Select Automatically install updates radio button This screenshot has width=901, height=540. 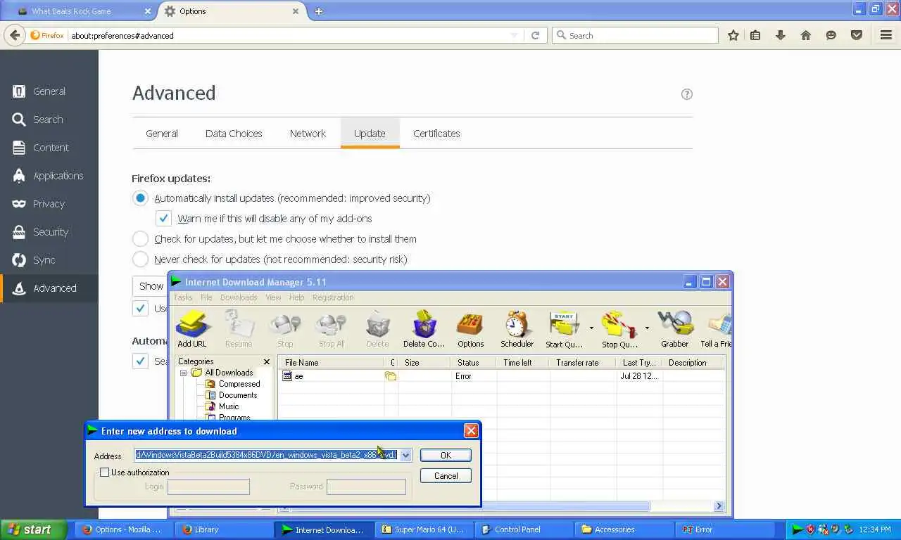click(141, 198)
